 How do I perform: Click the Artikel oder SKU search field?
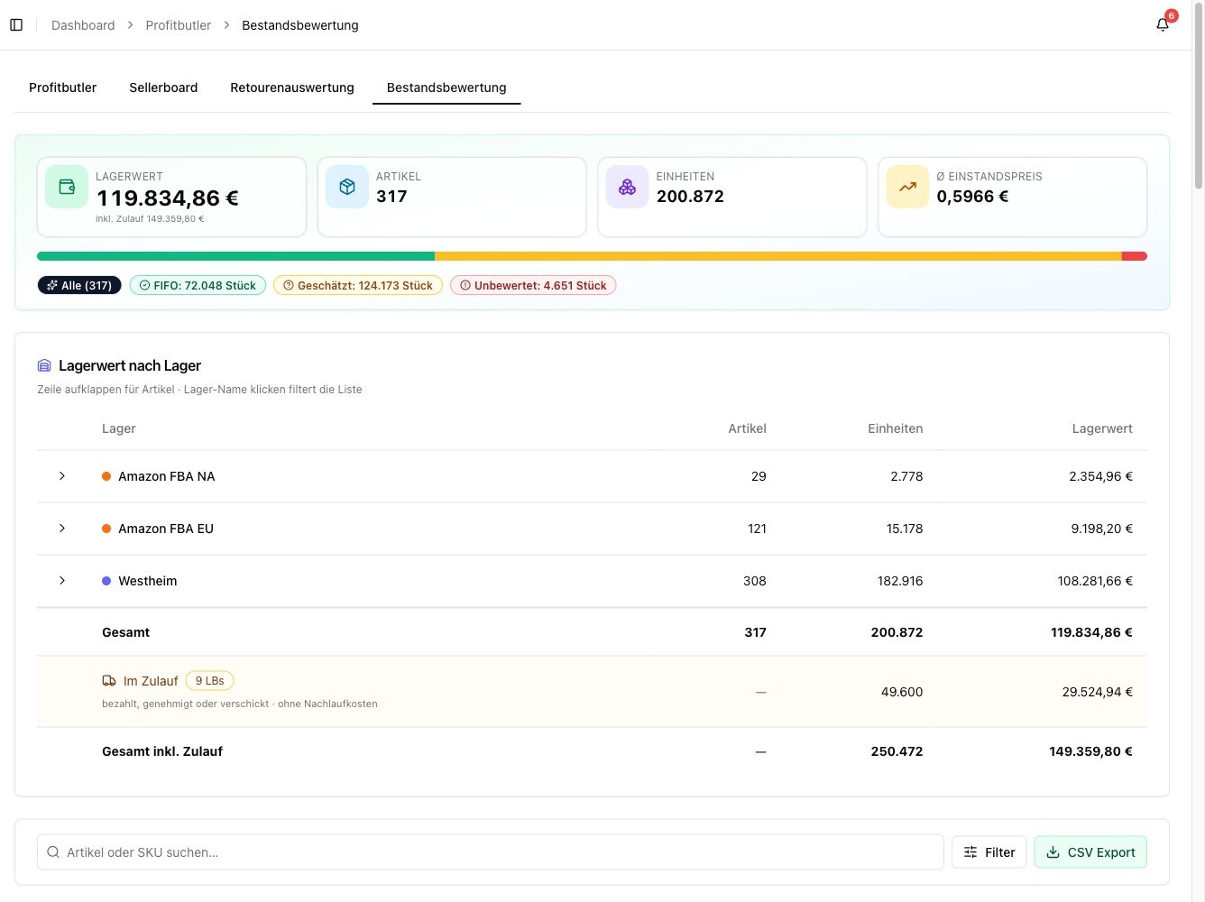click(491, 851)
